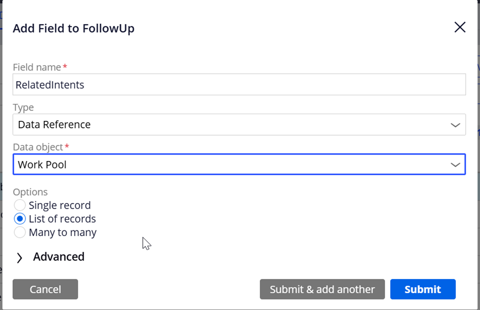Close the Add Field to FollowUp dialog
Image resolution: width=480 pixels, height=310 pixels.
460,28
